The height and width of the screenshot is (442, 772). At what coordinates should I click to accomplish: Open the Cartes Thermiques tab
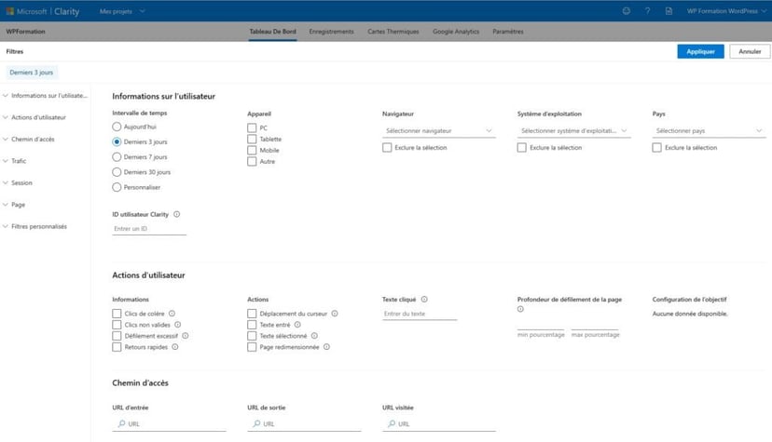coord(393,32)
